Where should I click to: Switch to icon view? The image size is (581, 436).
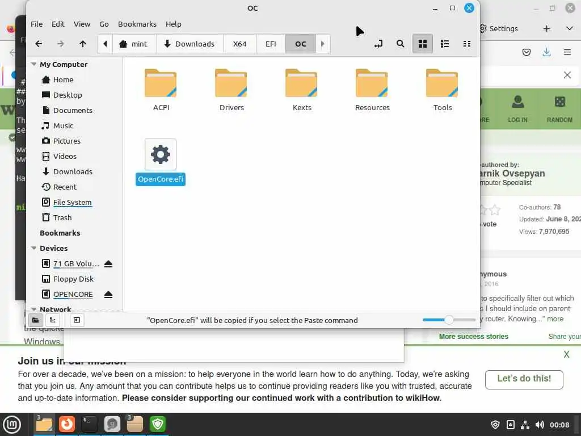422,44
